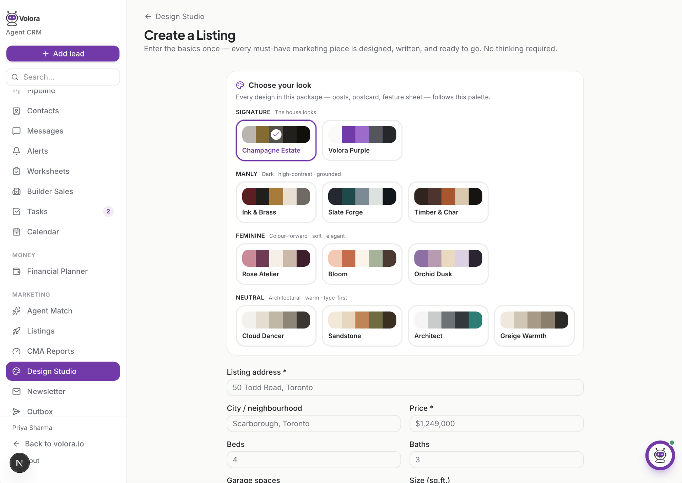The image size is (682, 483).
Task: Open the Listings page
Action: [63, 331]
